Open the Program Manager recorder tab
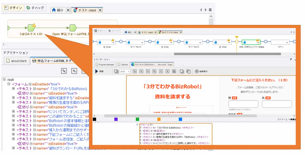The width and height of the screenshot is (305, 155). tap(105, 65)
